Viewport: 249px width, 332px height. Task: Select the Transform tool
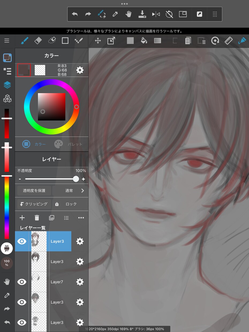(111, 41)
